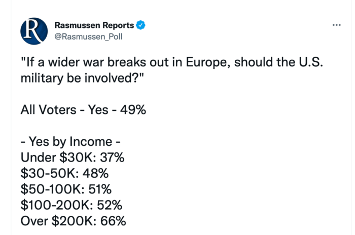Open the Rasmussen Reports profile avatar
The width and height of the screenshot is (355, 235).
click(34, 31)
